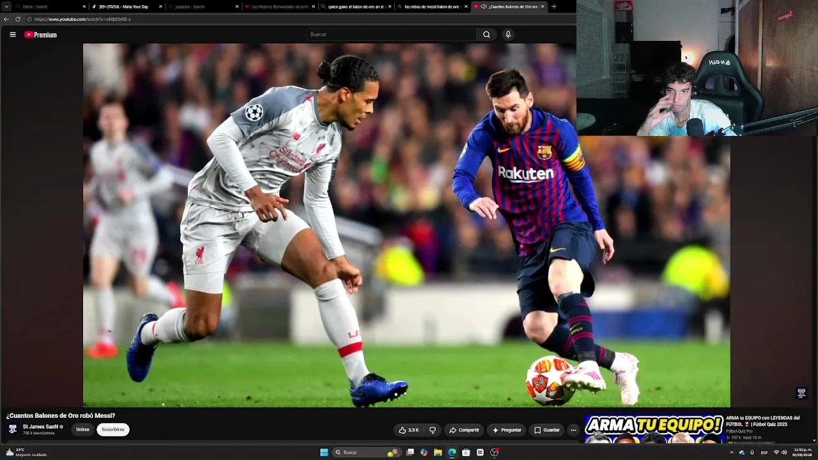Click the microphone icon in system tray
Viewport: 818px width, 460px height.
coord(752,452)
